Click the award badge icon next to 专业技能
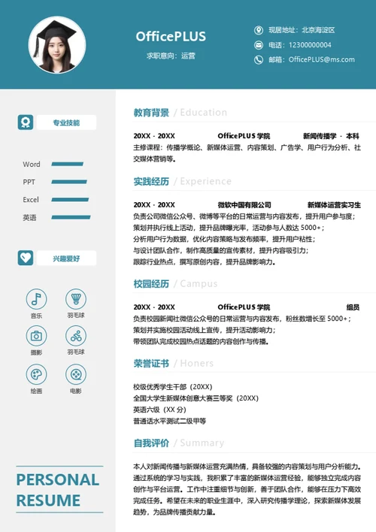Screen dimensions: 376x532 tap(26, 122)
